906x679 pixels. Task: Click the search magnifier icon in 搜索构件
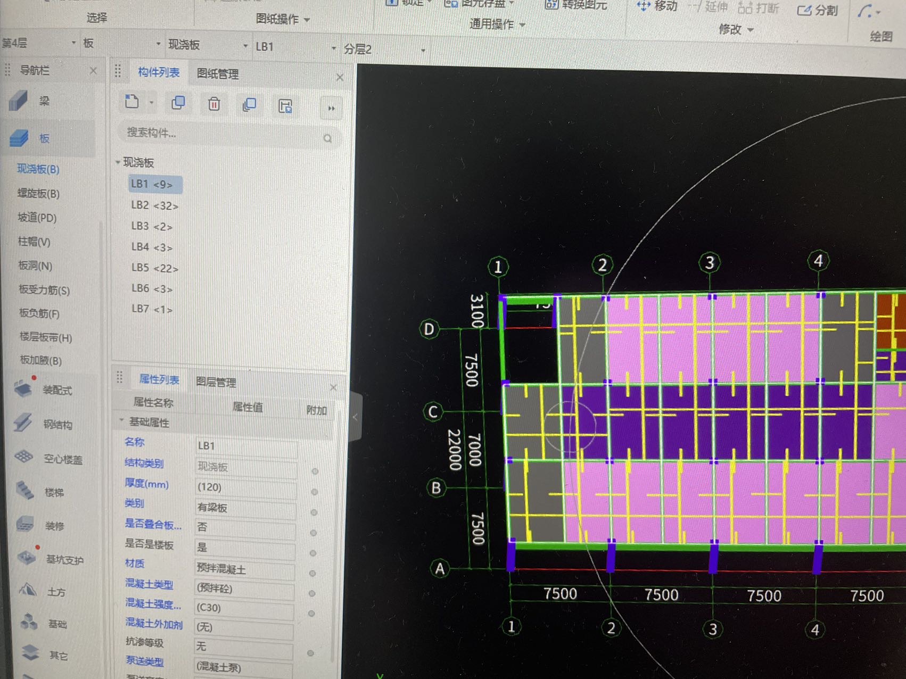(327, 138)
